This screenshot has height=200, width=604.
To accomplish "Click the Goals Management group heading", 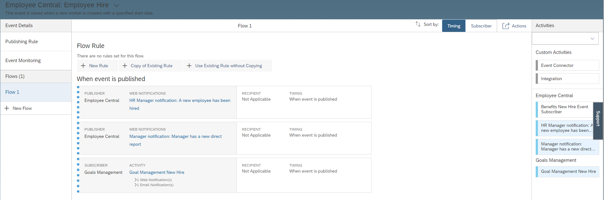I will click(x=556, y=160).
